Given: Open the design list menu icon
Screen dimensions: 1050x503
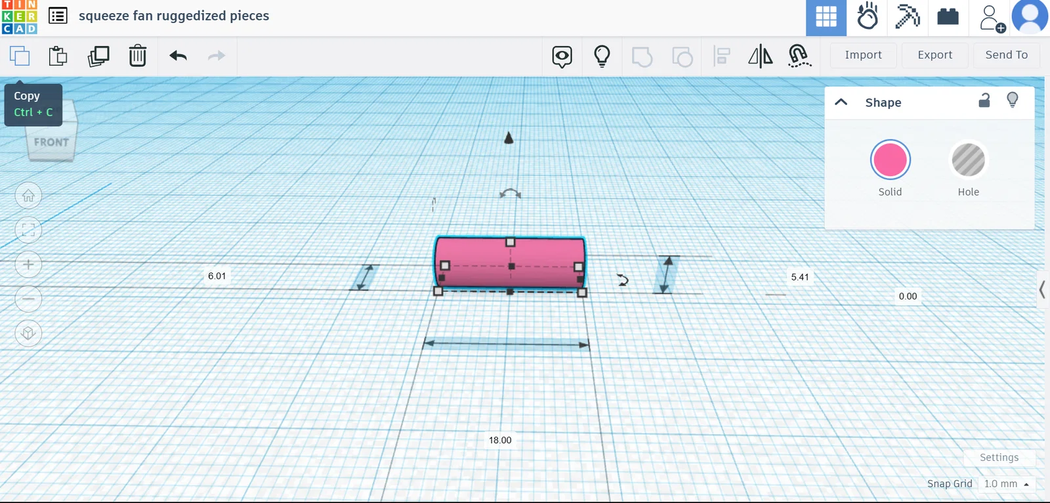Looking at the screenshot, I should pyautogui.click(x=58, y=16).
